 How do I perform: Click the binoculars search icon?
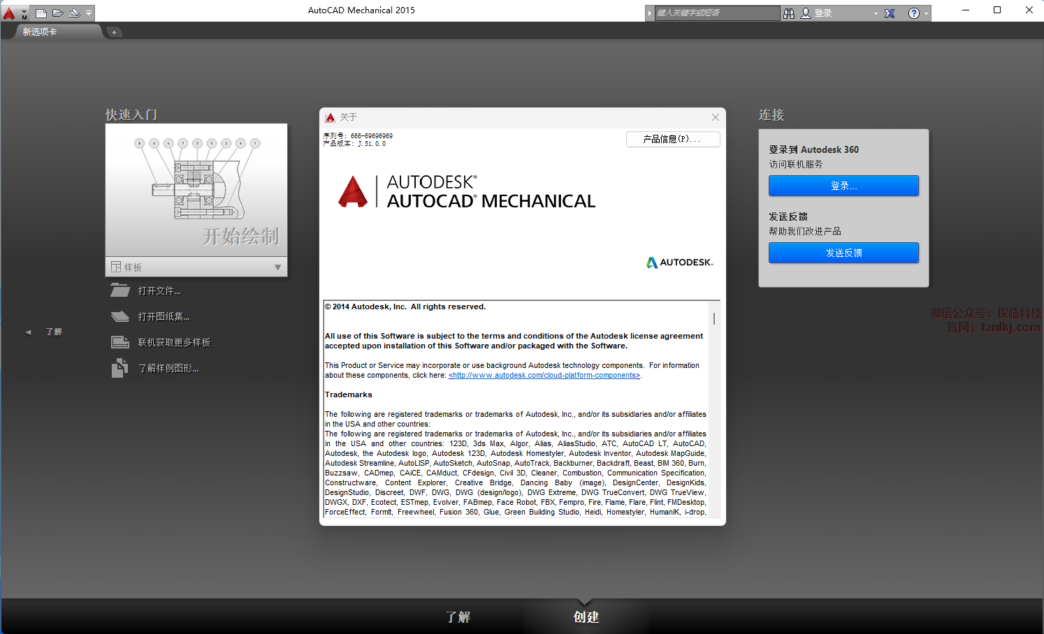tap(789, 13)
